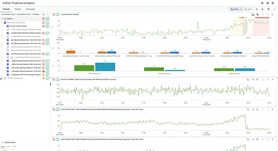The height and width of the screenshot is (151, 278).
Task: Select Quality tab under Display options
Action: pyautogui.click(x=14, y=146)
